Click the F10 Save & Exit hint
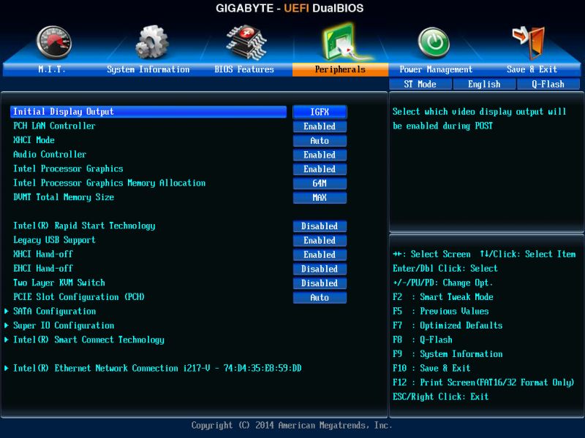 click(431, 368)
